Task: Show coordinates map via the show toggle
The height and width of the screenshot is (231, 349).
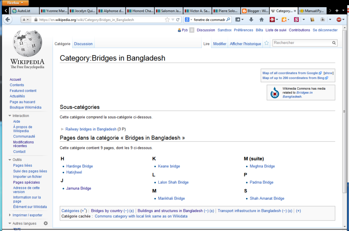Action: [329, 73]
